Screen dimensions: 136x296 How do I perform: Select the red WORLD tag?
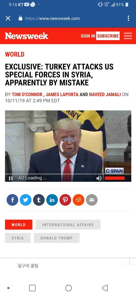pyautogui.click(x=19, y=225)
